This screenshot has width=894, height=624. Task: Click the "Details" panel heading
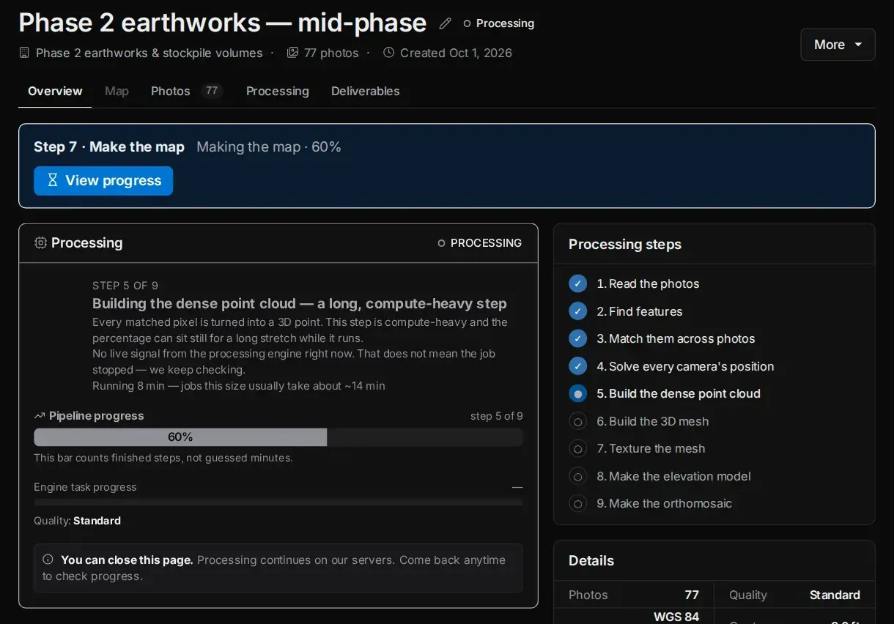(x=591, y=561)
